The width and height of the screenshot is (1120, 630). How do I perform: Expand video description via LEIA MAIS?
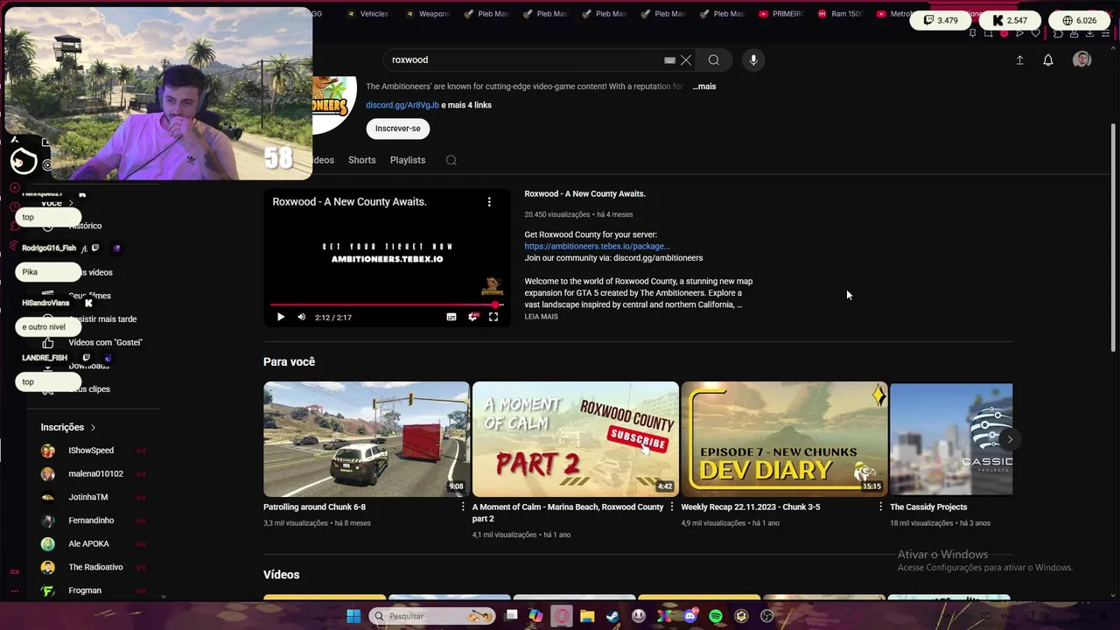pyautogui.click(x=541, y=317)
